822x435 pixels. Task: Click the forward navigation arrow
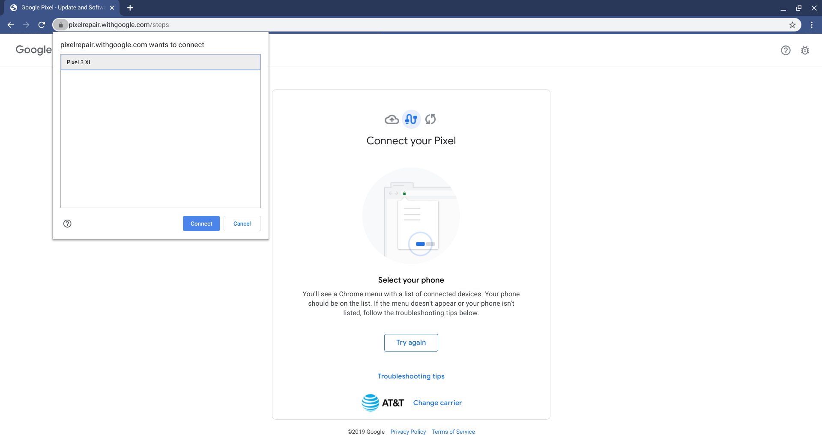(x=26, y=25)
